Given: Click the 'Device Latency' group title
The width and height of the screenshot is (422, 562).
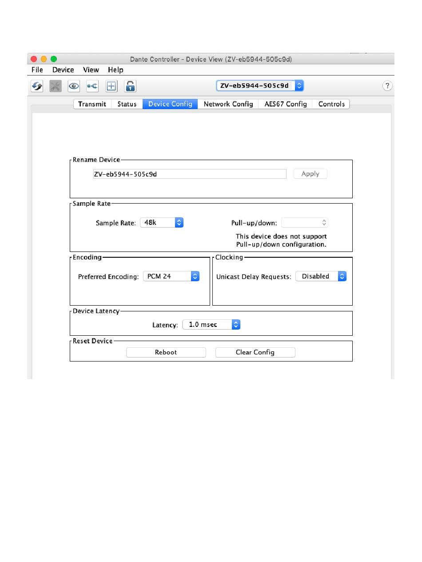Looking at the screenshot, I should [96, 311].
